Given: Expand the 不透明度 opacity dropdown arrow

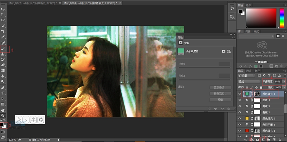Looking at the screenshot, I should click(x=284, y=81).
